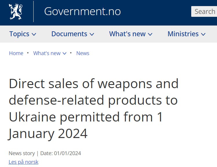Open the Ministries menu
Image resolution: width=217 pixels, height=167 pixels.
pos(183,34)
